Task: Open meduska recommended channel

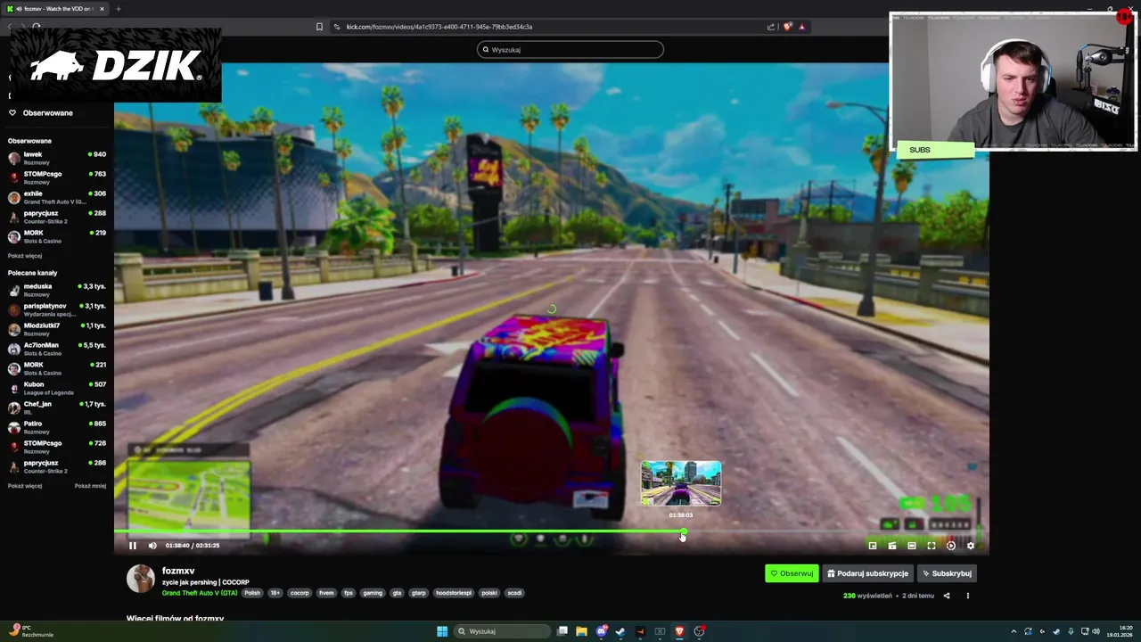Action: click(57, 290)
